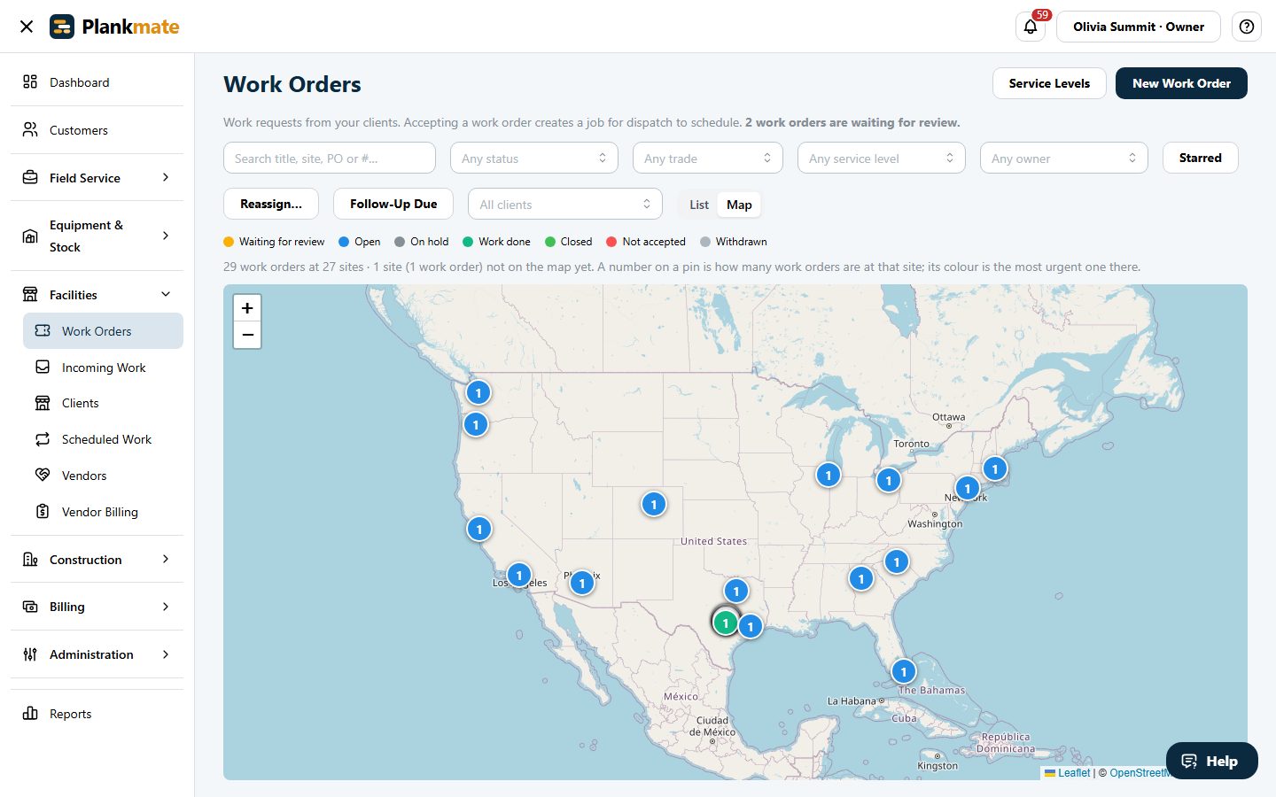
Task: Zoom in the map with plus
Action: click(x=247, y=308)
